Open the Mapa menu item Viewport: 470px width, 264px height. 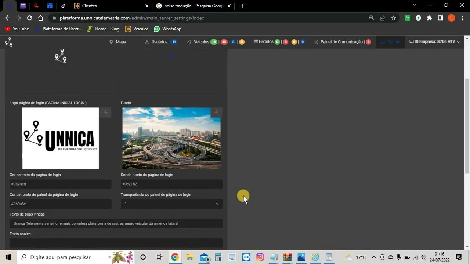(x=117, y=42)
